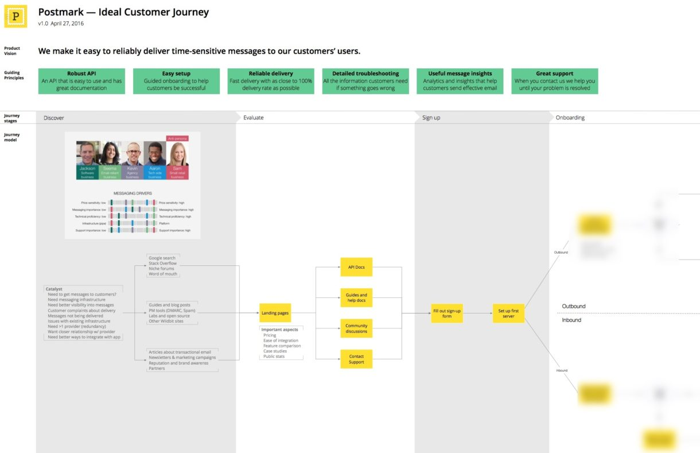This screenshot has height=453, width=700.
Task: Click the Price sensitivity driver scale
Action: point(133,203)
